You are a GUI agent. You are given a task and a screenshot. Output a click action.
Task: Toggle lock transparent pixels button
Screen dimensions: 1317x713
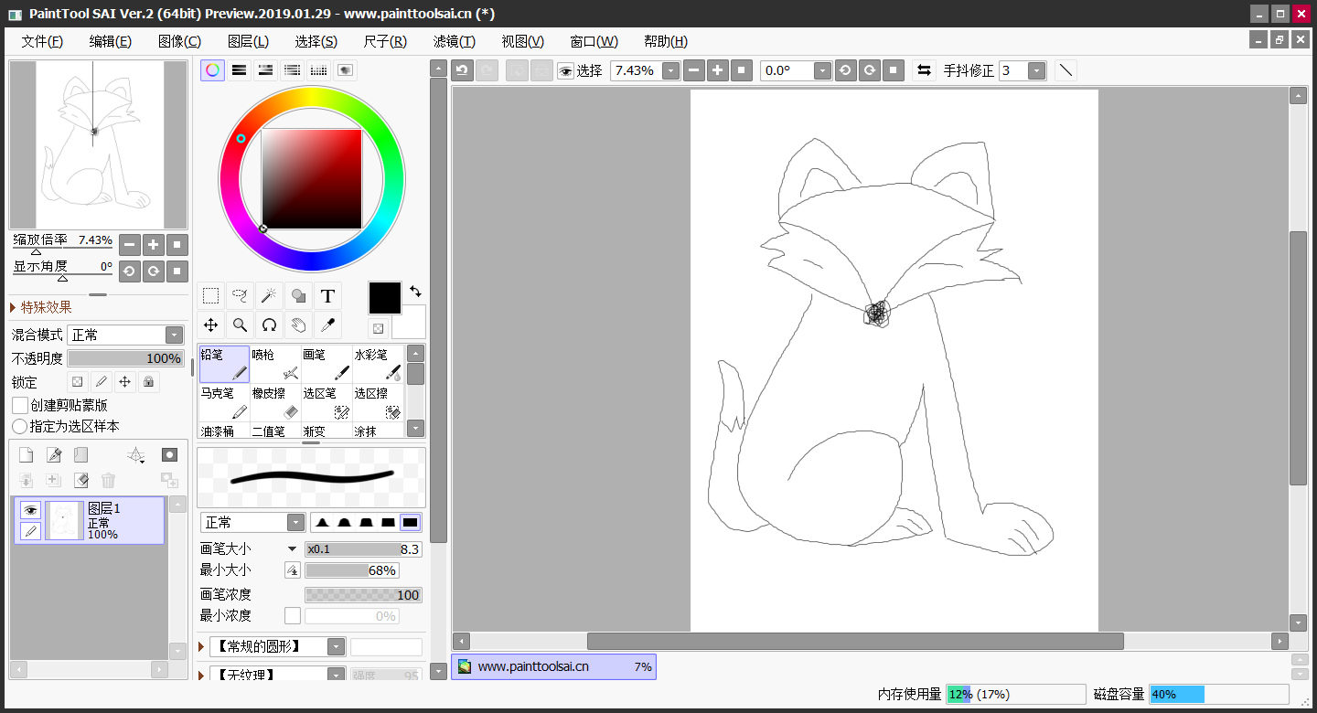click(78, 381)
